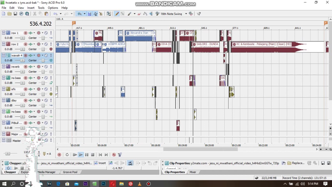332x187 pixels.
Task: Open Redo history dropdown arrow
Action: tap(72, 14)
